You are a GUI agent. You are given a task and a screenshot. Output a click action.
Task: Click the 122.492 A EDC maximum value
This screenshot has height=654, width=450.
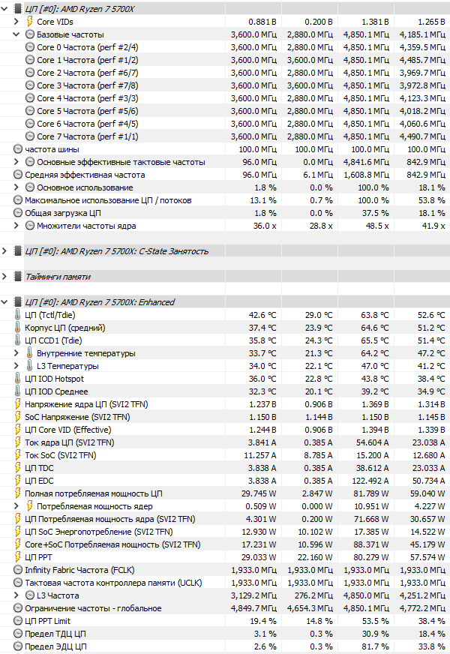(370, 481)
